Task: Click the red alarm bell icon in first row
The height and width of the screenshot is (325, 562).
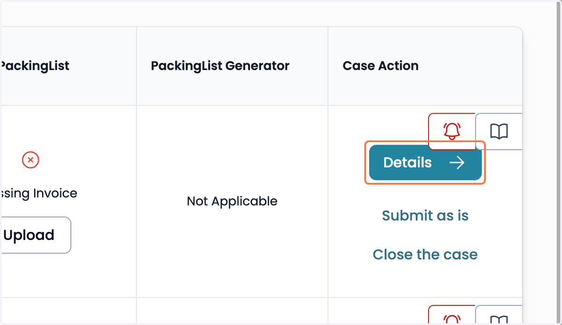Action: coord(452,131)
